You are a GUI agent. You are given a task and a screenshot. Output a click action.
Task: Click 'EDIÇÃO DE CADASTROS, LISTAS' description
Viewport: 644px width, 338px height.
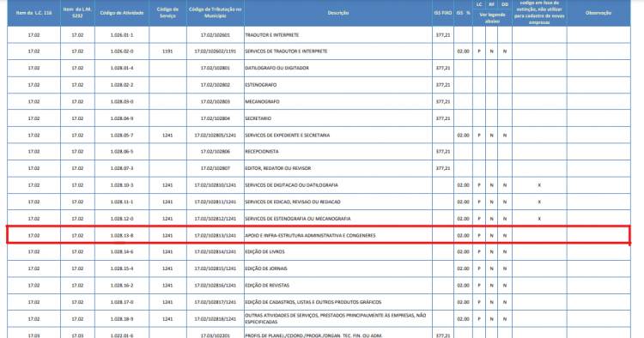click(x=313, y=302)
